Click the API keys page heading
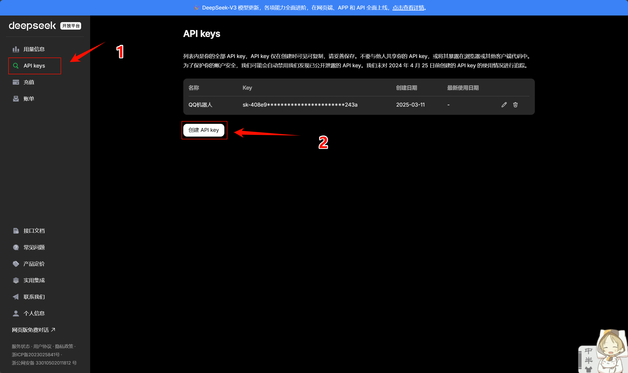 (x=202, y=34)
